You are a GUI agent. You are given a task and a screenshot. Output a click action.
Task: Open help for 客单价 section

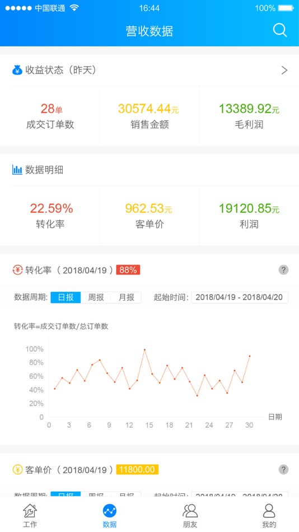pos(283,470)
